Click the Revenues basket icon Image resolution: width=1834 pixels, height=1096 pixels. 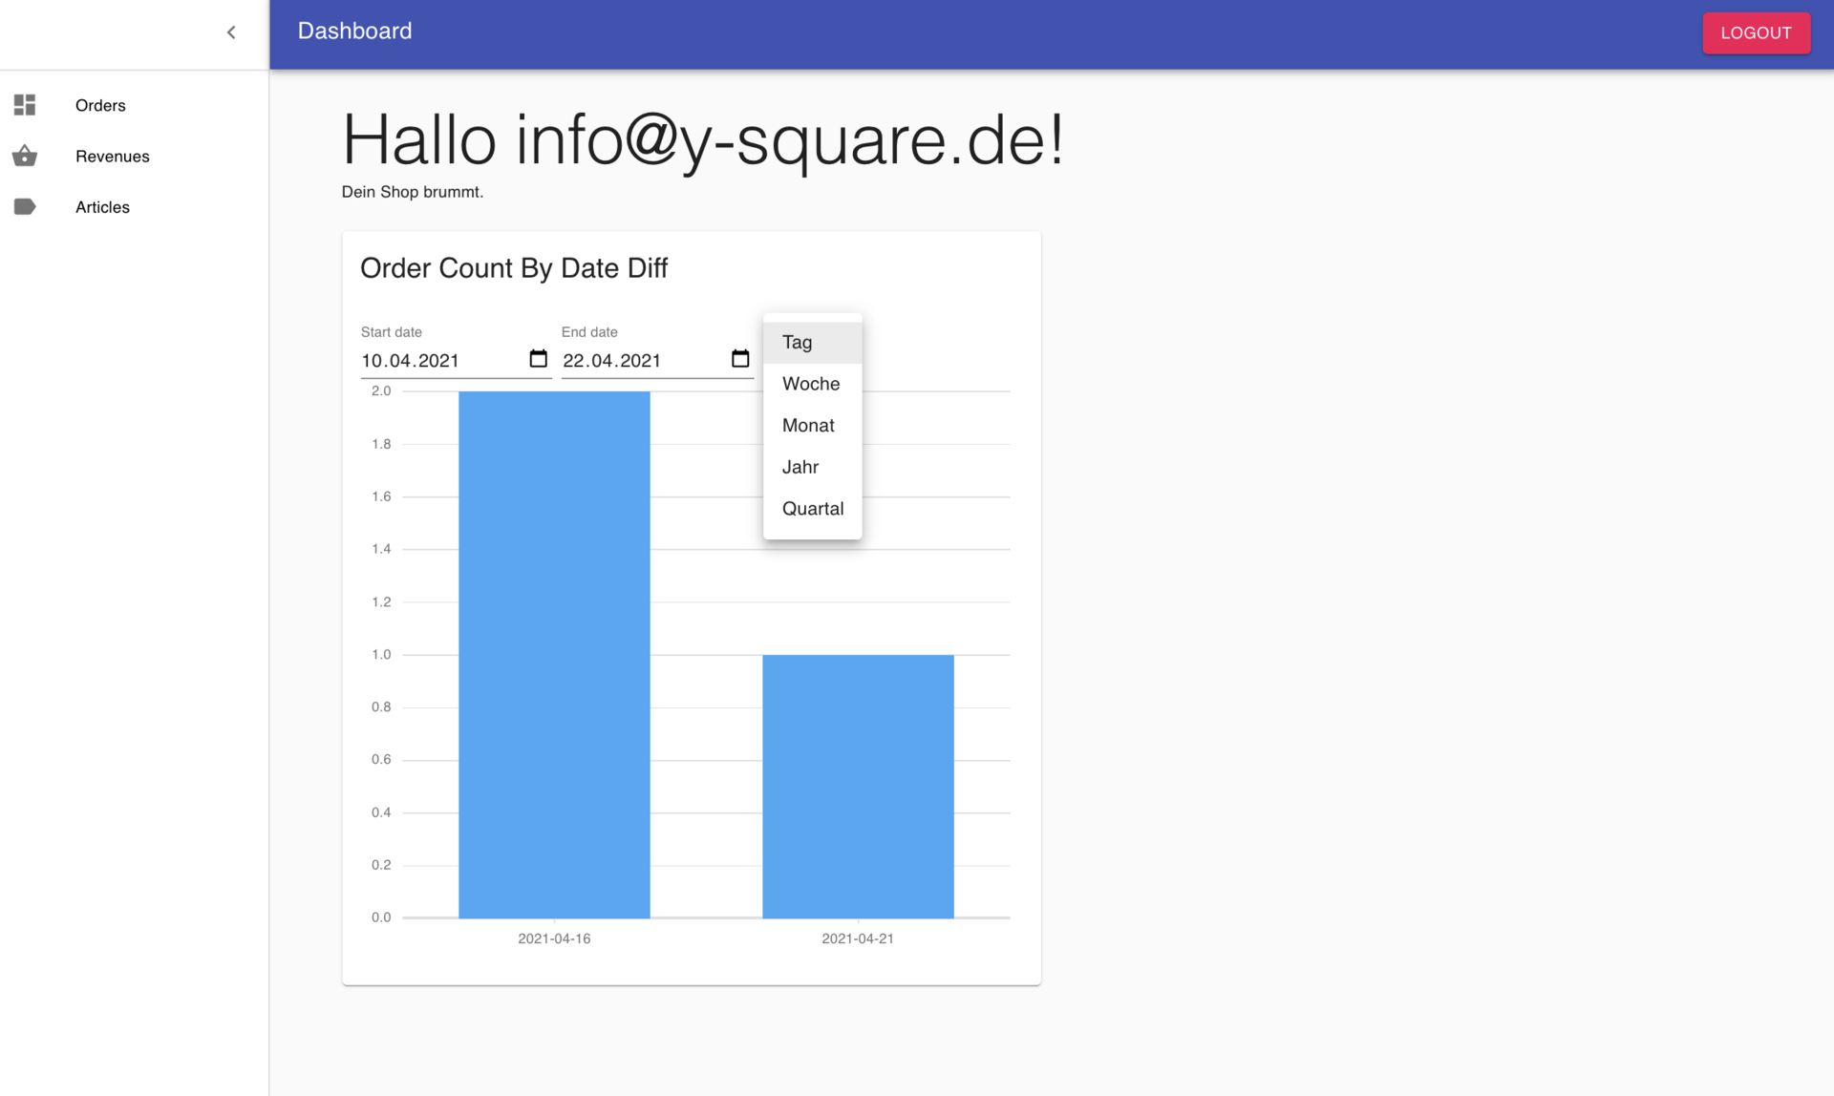point(25,156)
